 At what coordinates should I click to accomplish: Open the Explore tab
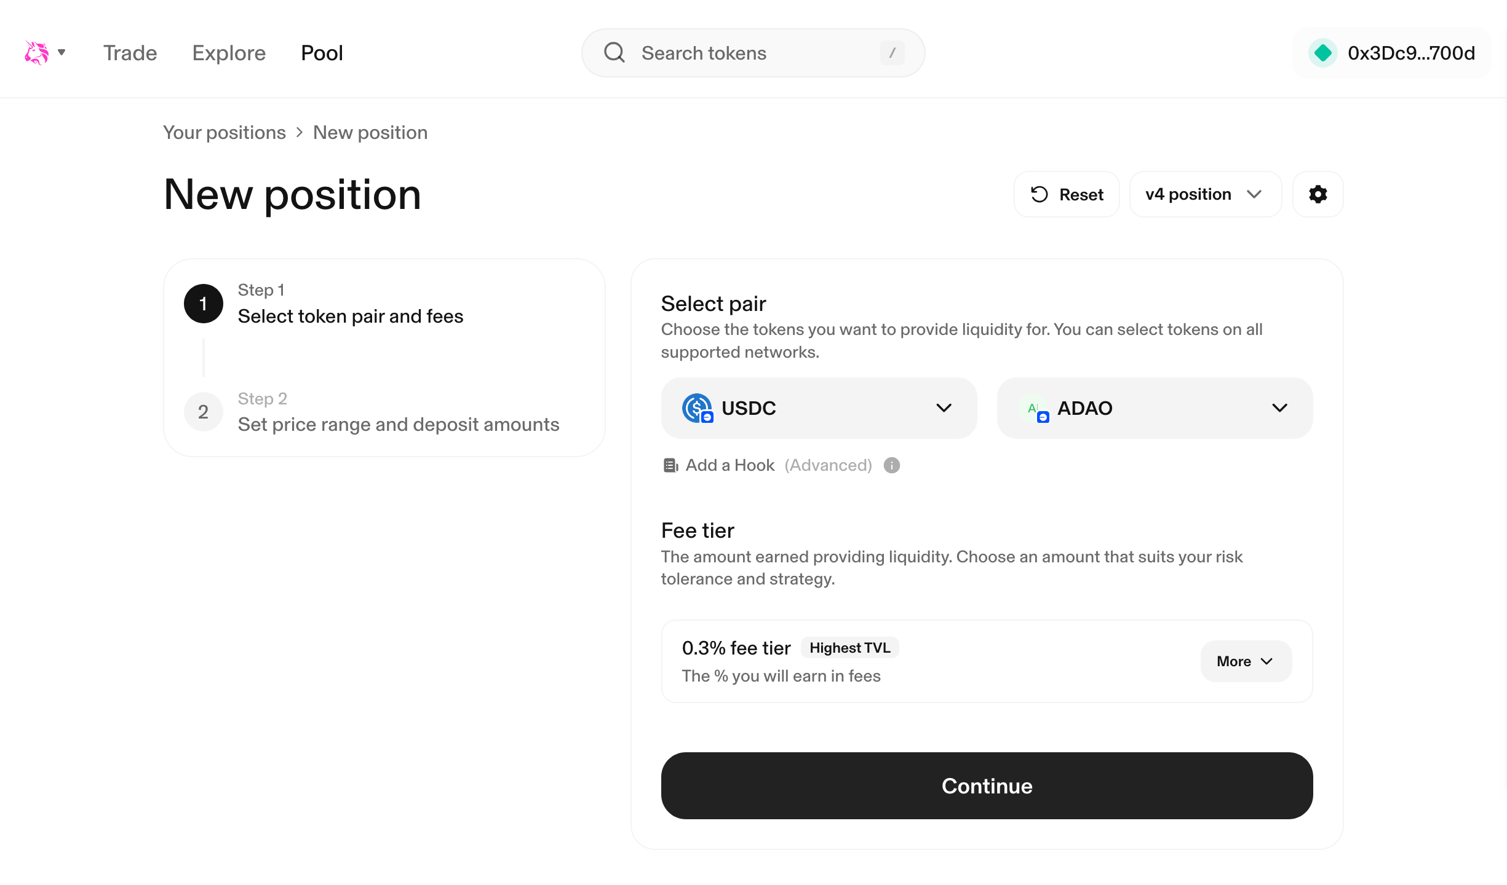229,53
